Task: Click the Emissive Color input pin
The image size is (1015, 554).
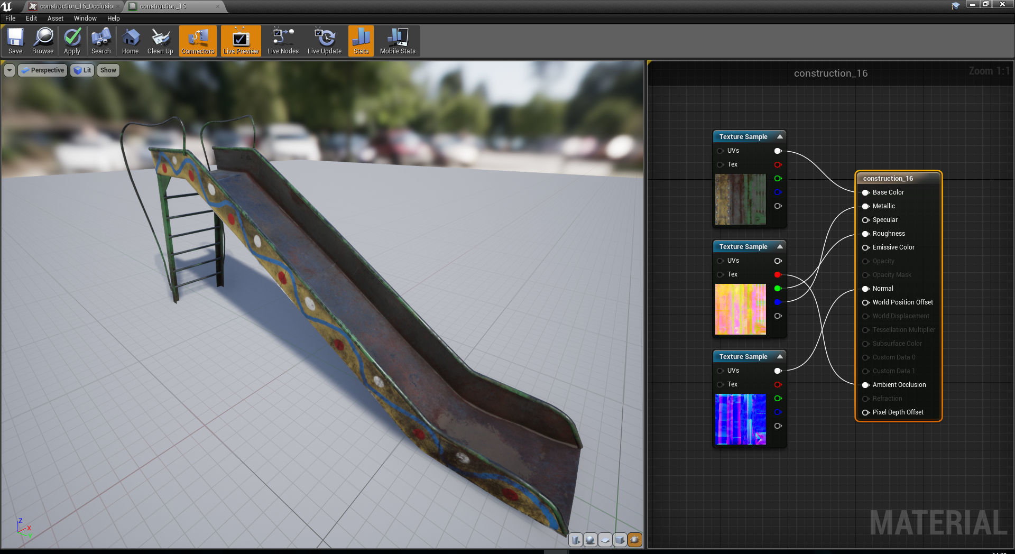Action: tap(866, 247)
